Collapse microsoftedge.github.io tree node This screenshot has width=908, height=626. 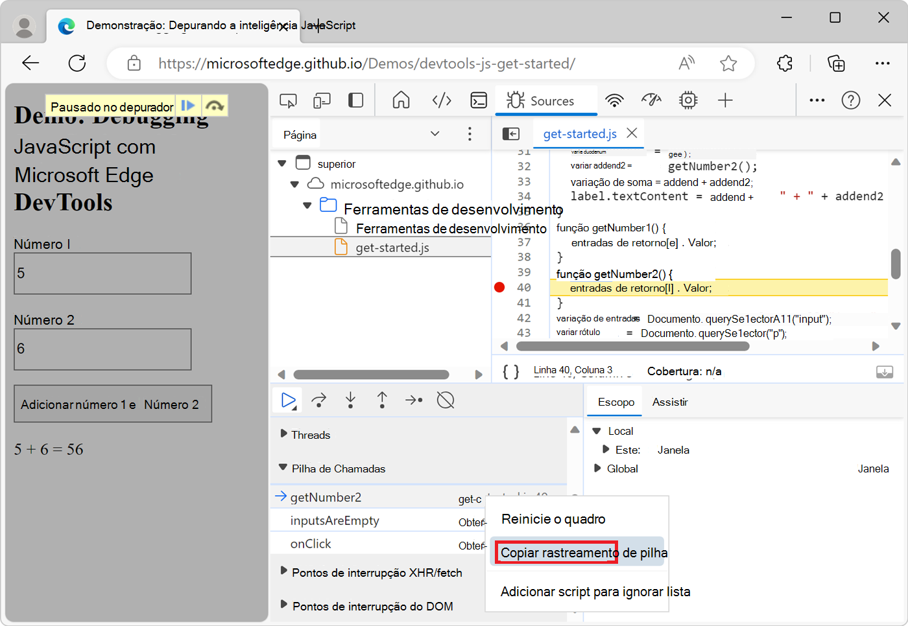point(294,184)
